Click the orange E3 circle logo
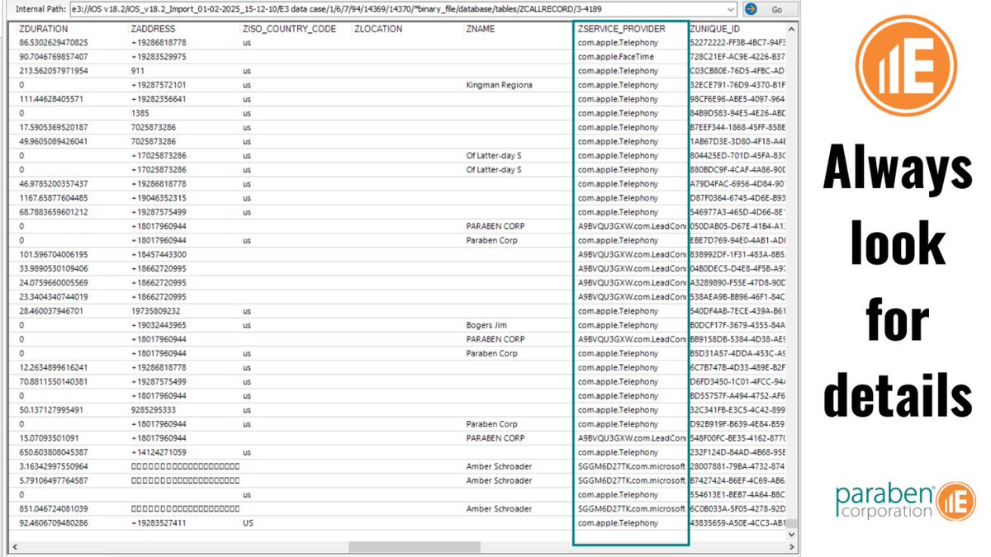The height and width of the screenshot is (557, 991). click(906, 65)
